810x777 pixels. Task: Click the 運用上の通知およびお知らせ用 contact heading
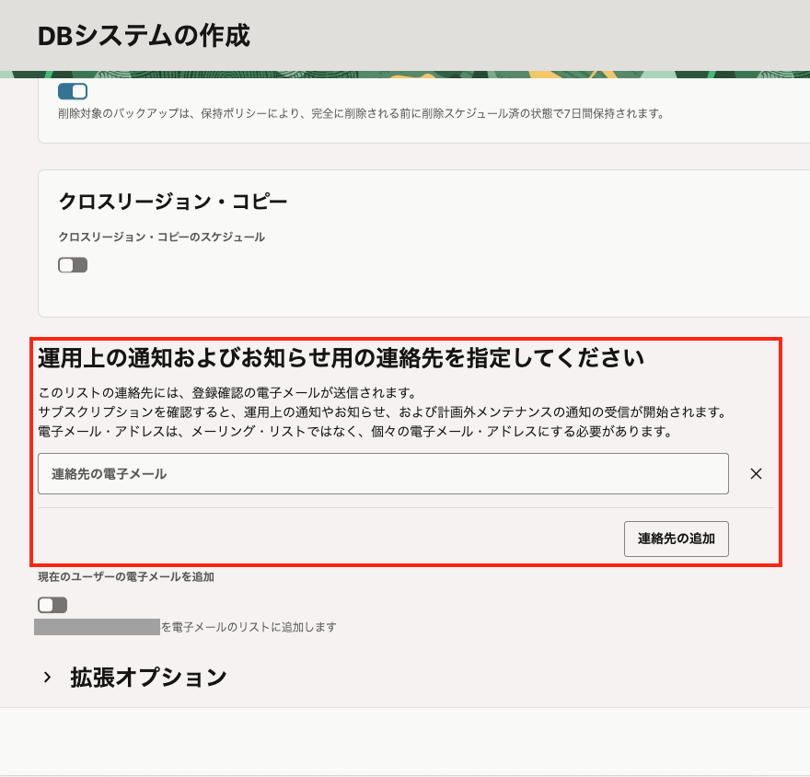point(340,358)
